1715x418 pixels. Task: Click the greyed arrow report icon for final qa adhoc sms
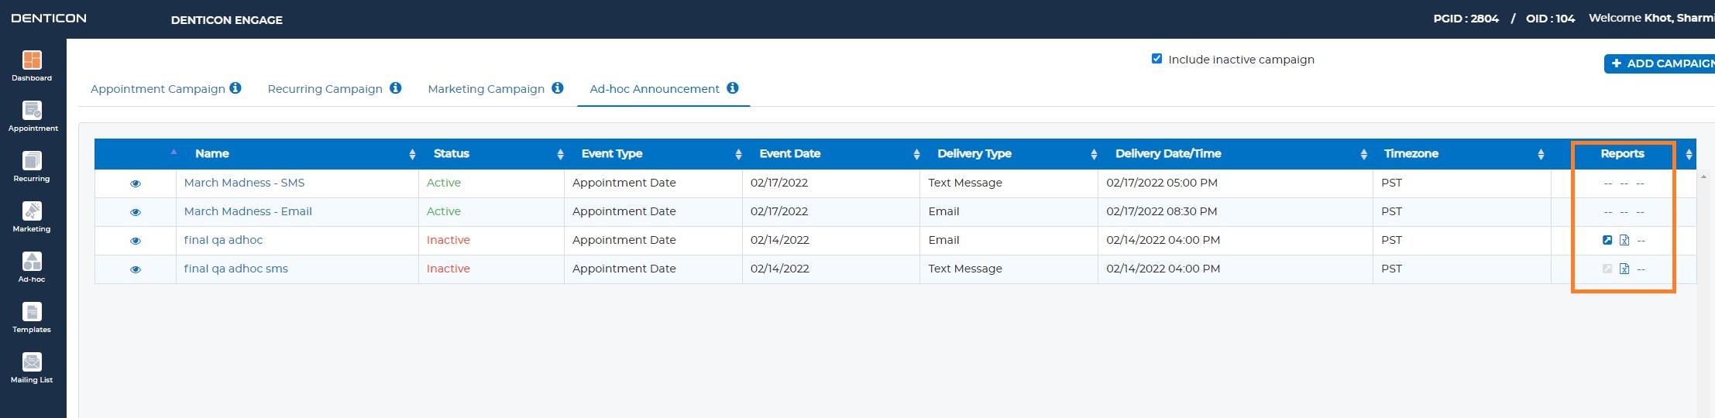(x=1607, y=269)
